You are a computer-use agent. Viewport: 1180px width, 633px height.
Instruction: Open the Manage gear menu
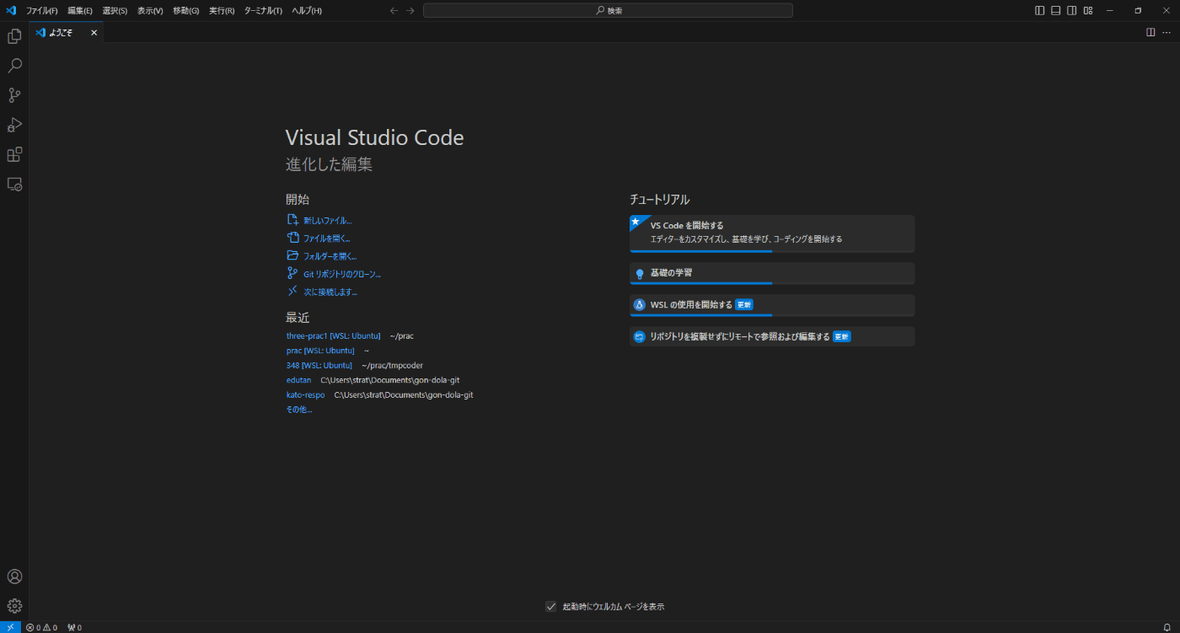point(14,606)
